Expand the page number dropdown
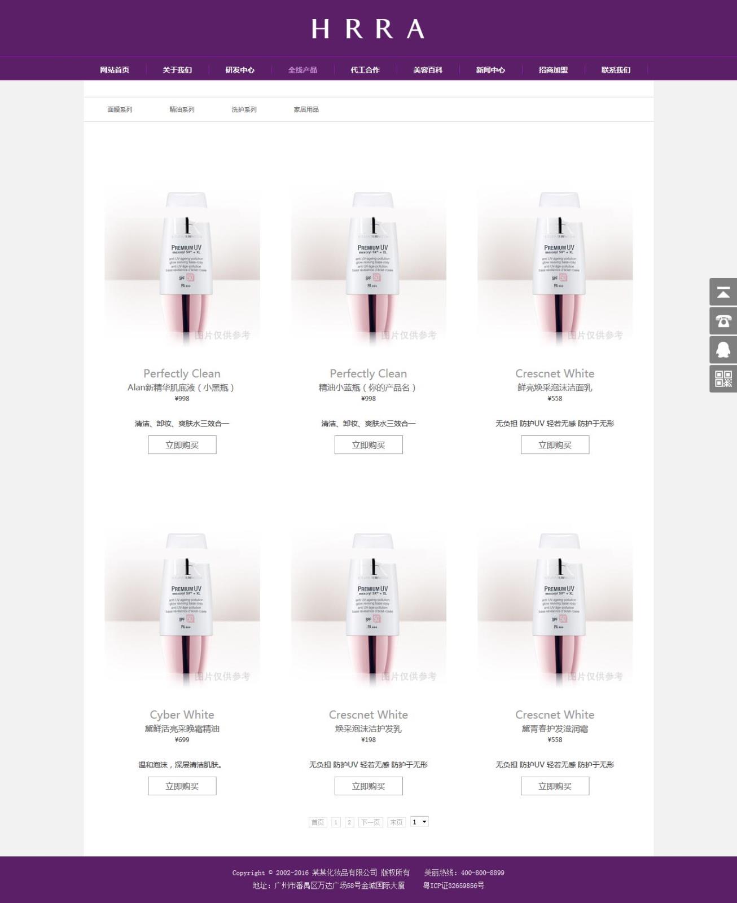 [x=419, y=822]
